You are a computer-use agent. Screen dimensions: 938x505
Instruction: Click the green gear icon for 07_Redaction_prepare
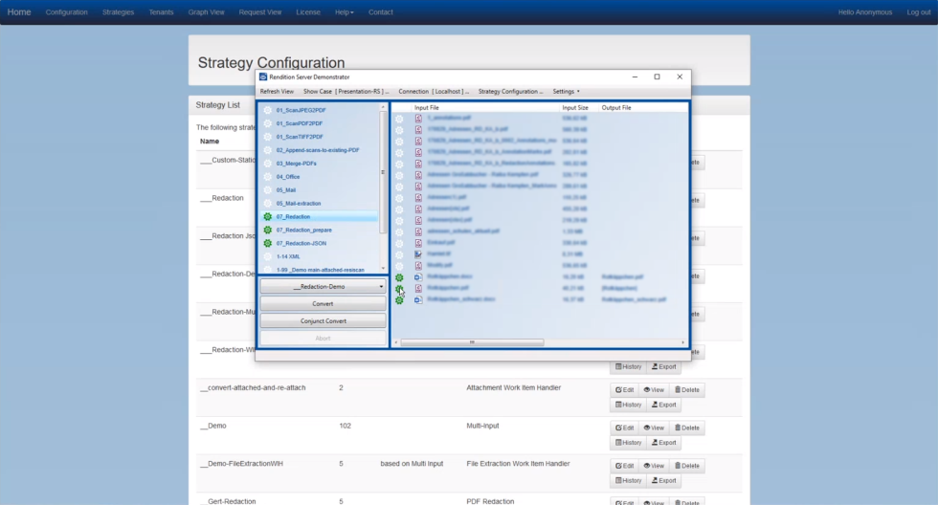pyautogui.click(x=267, y=231)
